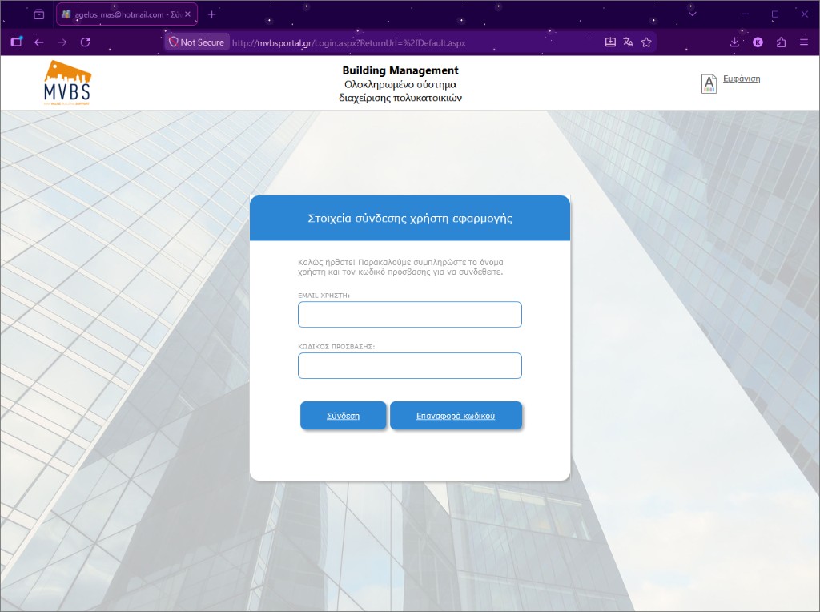Bookmark this page with the star icon
The height and width of the screenshot is (612, 820).
point(646,42)
